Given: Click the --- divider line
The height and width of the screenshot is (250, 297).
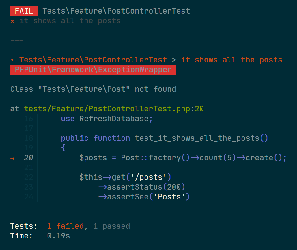Looking at the screenshot, I should pyautogui.click(x=17, y=40).
